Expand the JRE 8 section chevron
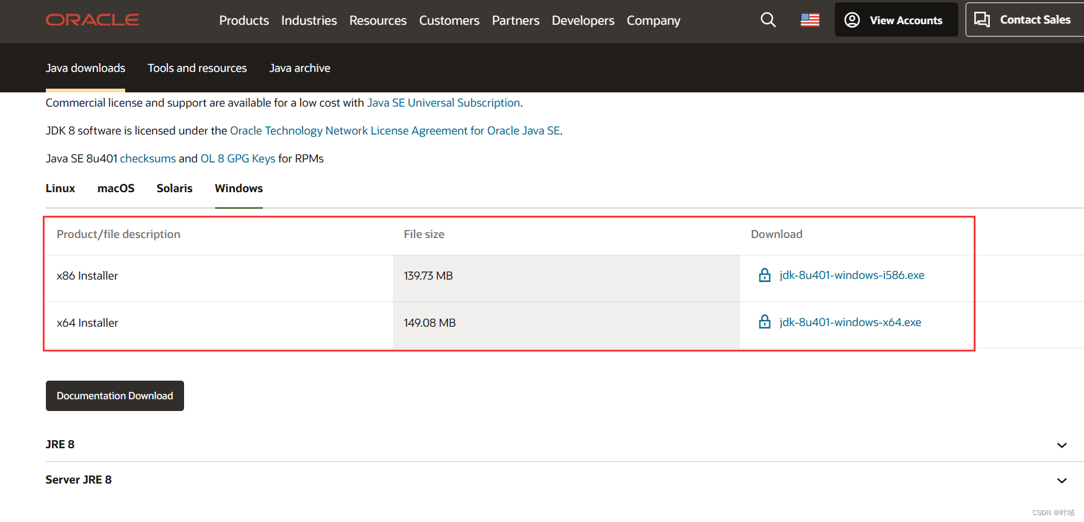Viewport: 1084px width, 522px height. tap(1062, 445)
